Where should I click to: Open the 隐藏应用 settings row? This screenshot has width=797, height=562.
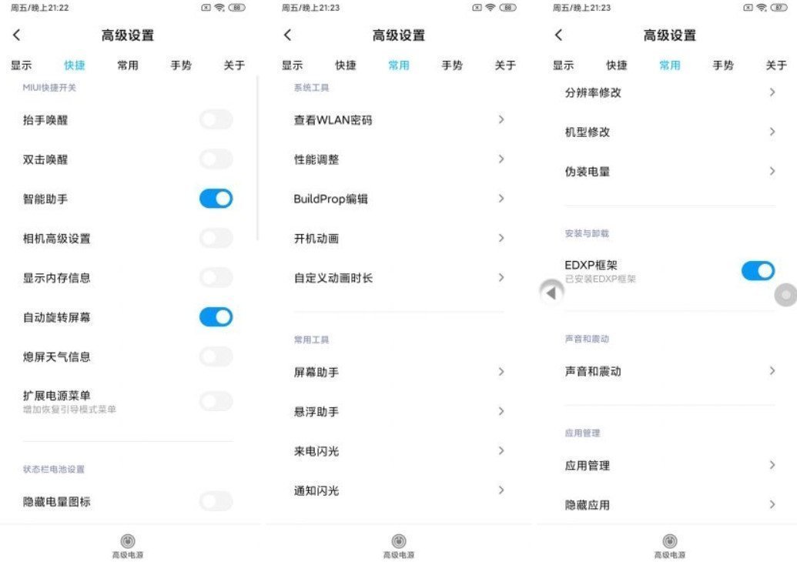tap(669, 504)
